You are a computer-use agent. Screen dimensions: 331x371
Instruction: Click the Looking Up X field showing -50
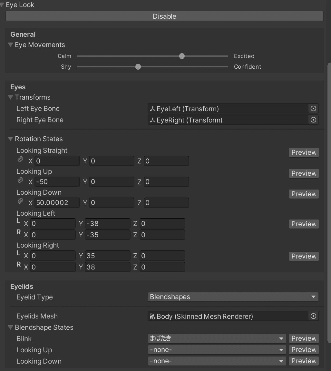coord(57,182)
